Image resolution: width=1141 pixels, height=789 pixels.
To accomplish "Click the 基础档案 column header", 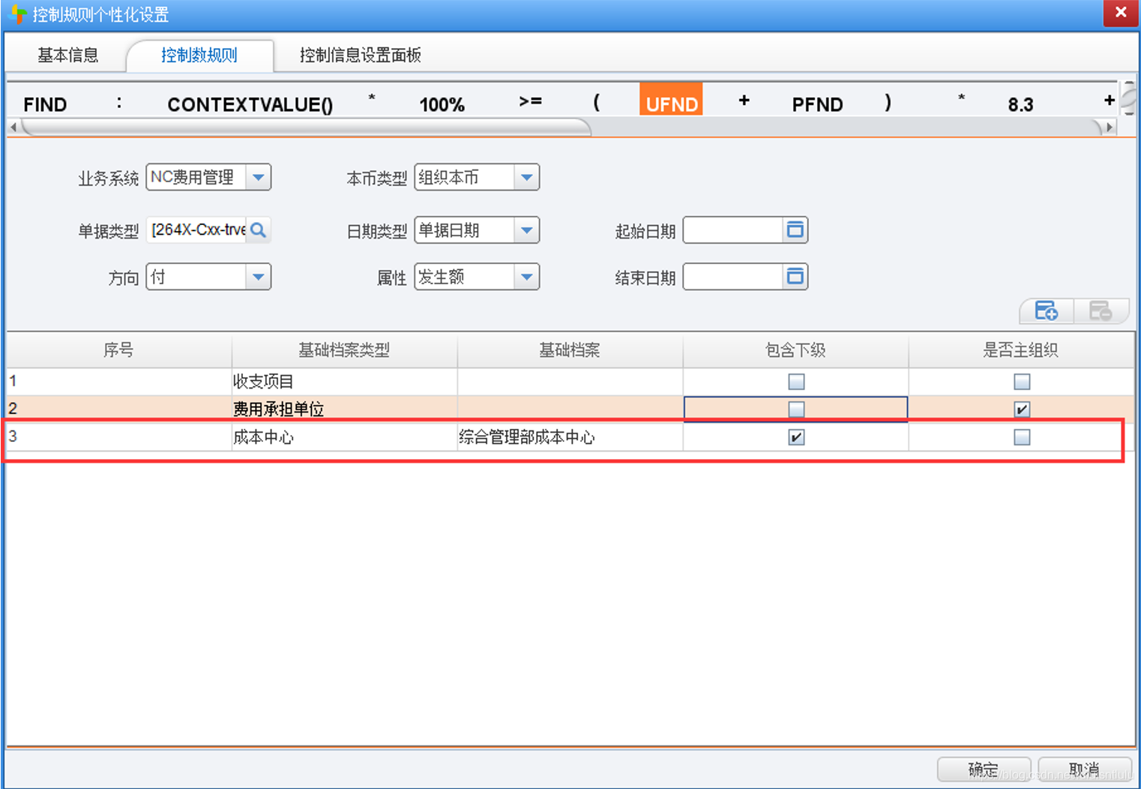I will [x=570, y=349].
